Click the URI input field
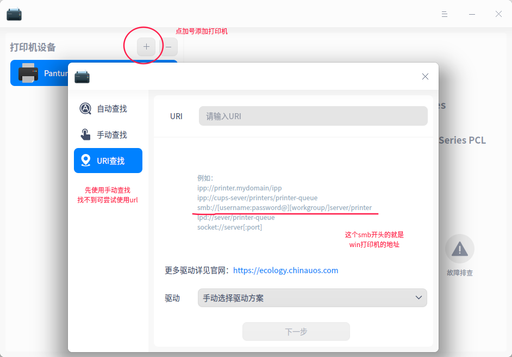 313,115
